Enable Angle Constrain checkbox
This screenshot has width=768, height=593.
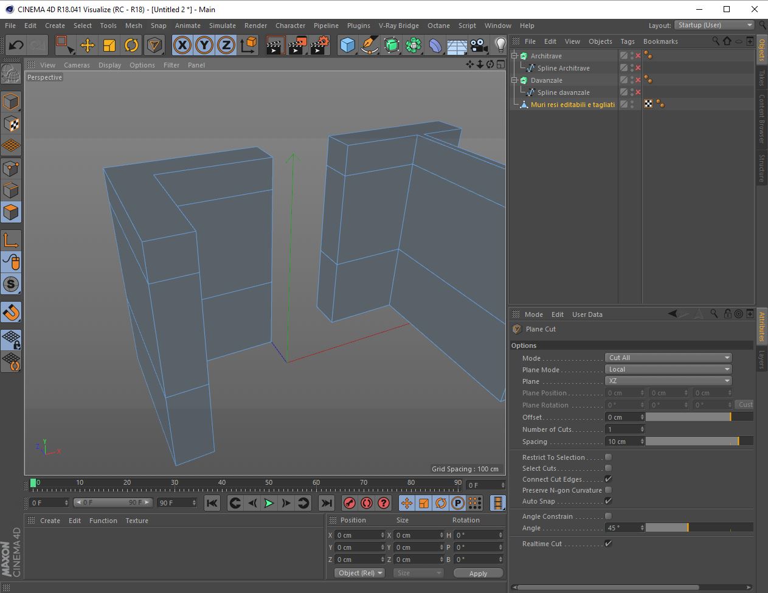[x=608, y=516]
